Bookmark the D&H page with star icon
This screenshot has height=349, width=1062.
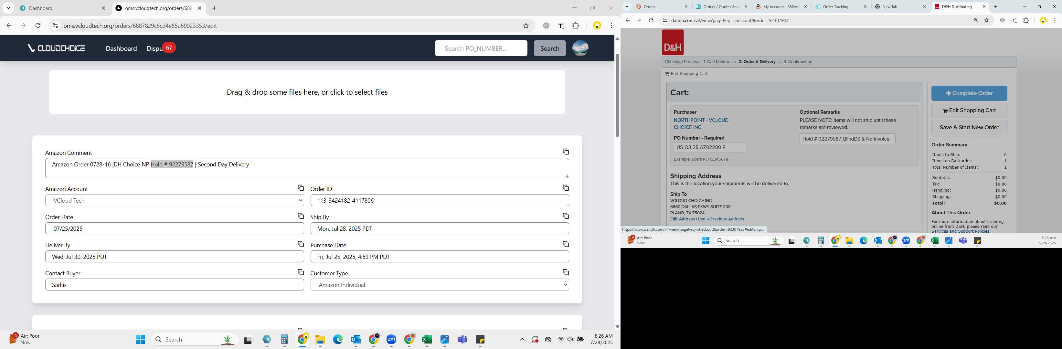click(x=986, y=20)
